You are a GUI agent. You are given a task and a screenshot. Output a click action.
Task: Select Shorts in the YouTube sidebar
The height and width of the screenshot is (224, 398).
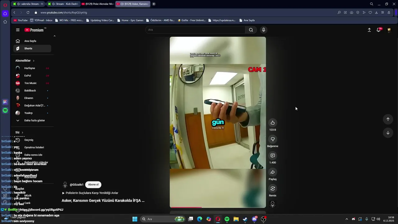(x=32, y=49)
